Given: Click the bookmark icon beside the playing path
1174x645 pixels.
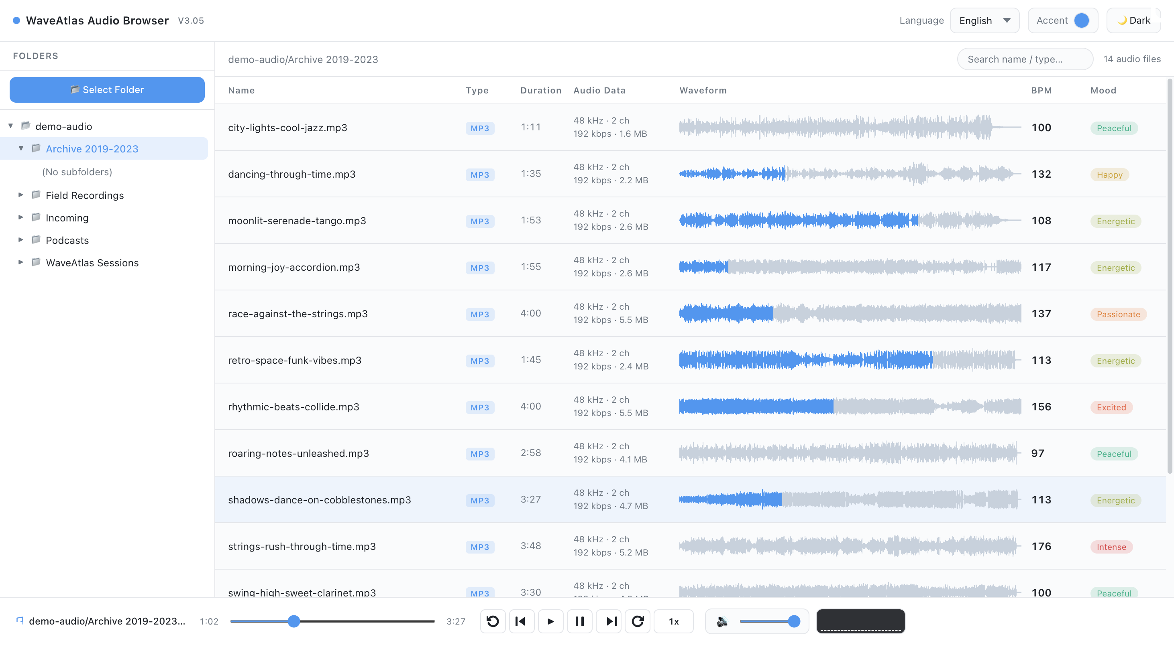Looking at the screenshot, I should pos(20,621).
